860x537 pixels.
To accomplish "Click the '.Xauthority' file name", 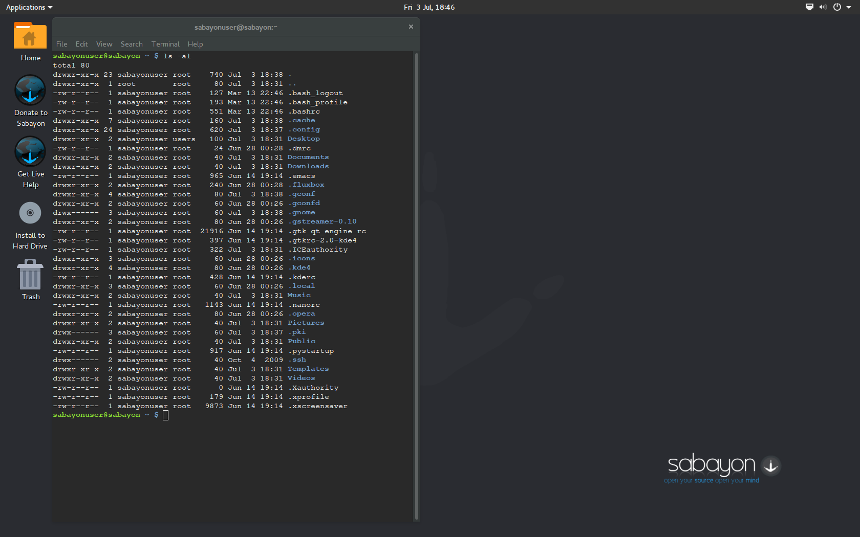I will coord(313,388).
